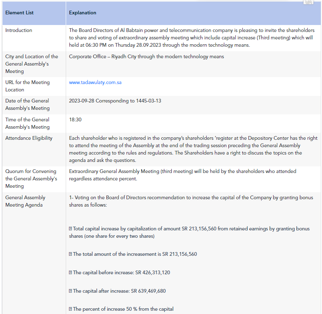322x314 pixels.
Task: Click "General Assembly Meeting Agenda" row label
Action: click(25, 201)
